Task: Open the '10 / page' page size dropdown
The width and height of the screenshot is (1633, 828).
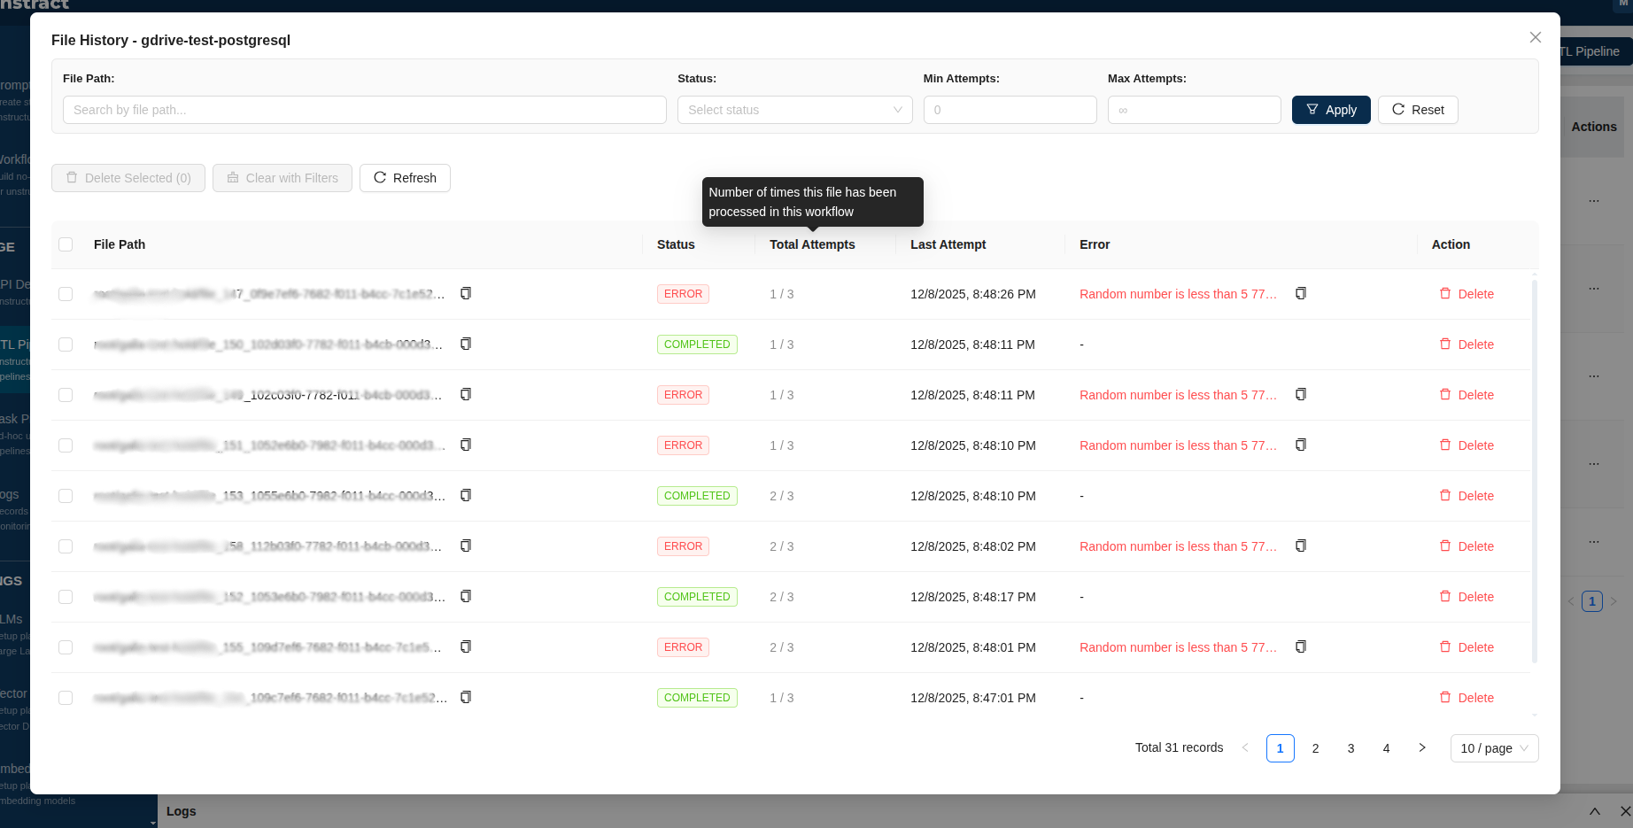Action: click(x=1494, y=748)
